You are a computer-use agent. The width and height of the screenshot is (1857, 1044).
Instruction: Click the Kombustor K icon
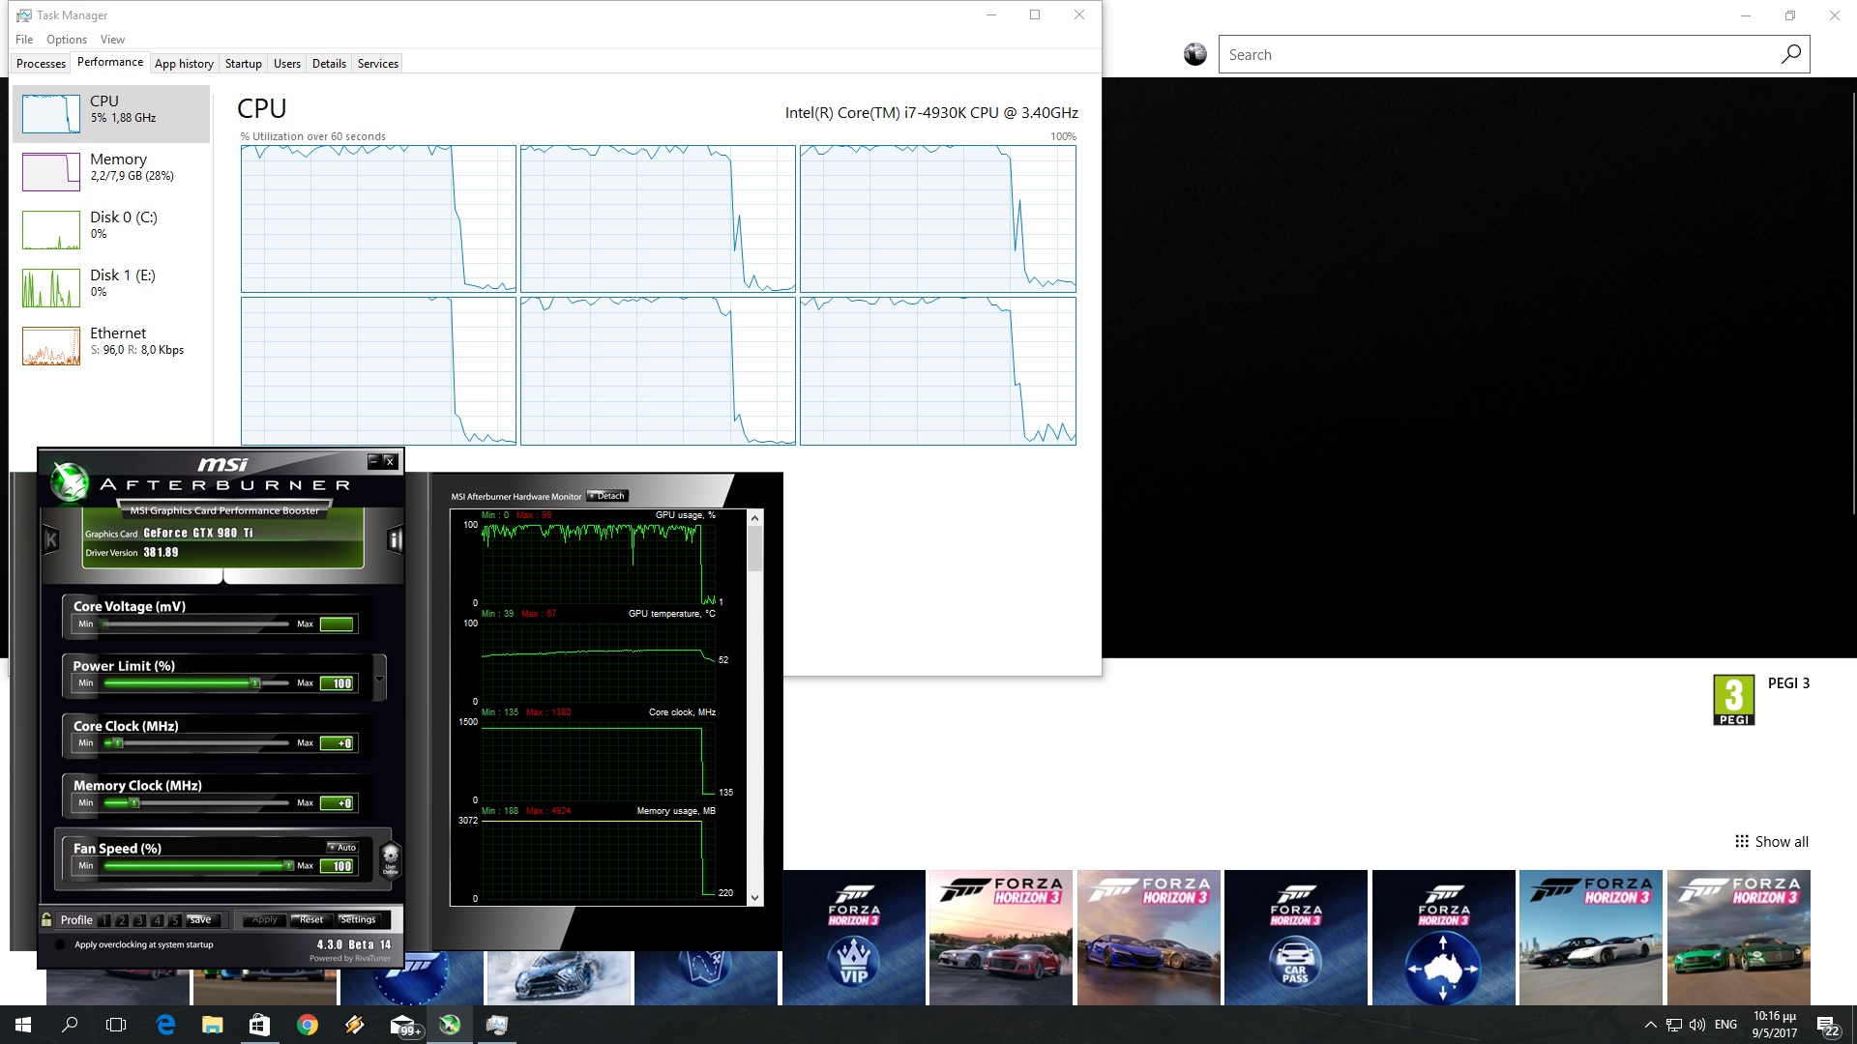pos(50,539)
